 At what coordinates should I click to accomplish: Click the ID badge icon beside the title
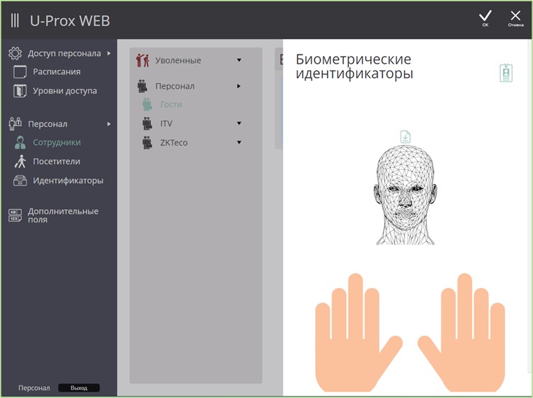(506, 73)
